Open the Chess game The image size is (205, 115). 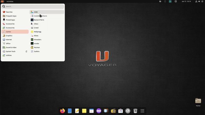47,24
